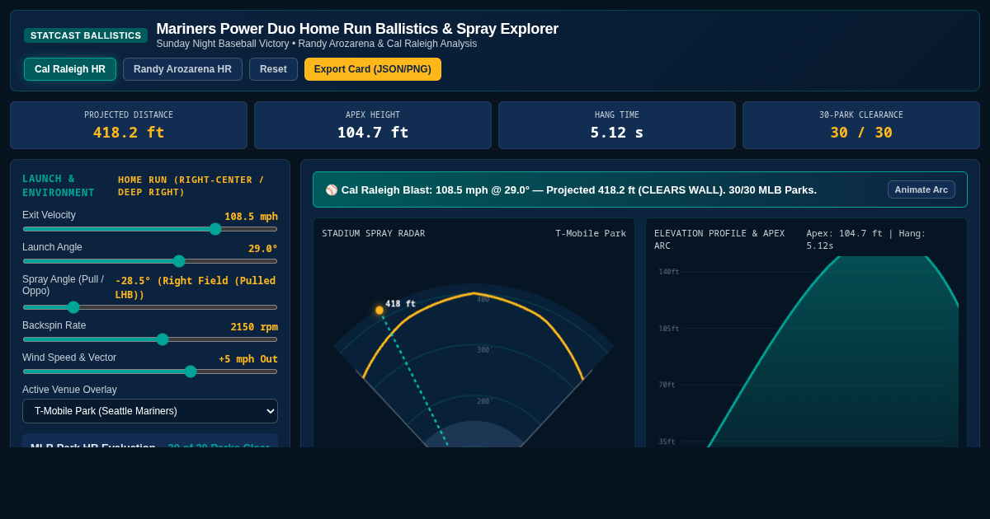Select the Randy Arozarena HR preset

click(182, 69)
